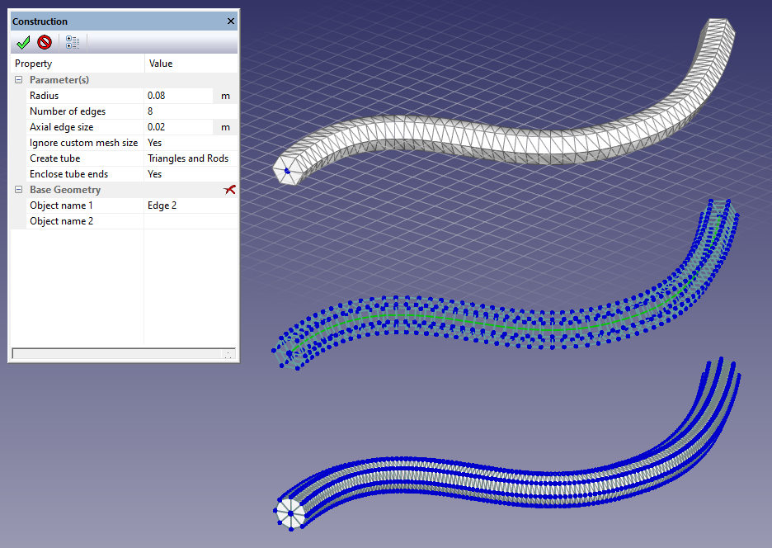Edit the Number of edges value

pyautogui.click(x=190, y=111)
